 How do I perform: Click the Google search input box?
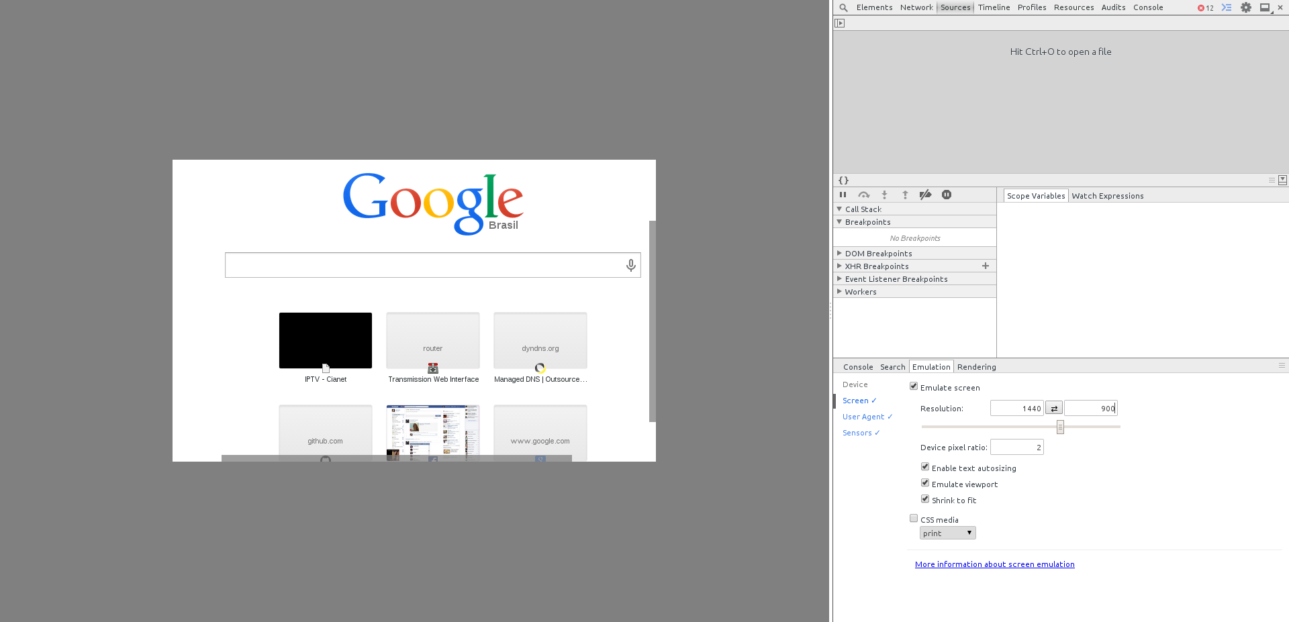pos(433,265)
